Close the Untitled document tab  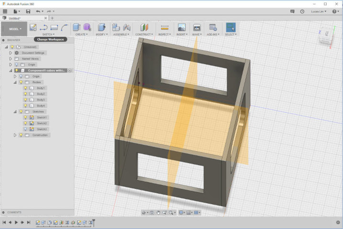coord(45,18)
